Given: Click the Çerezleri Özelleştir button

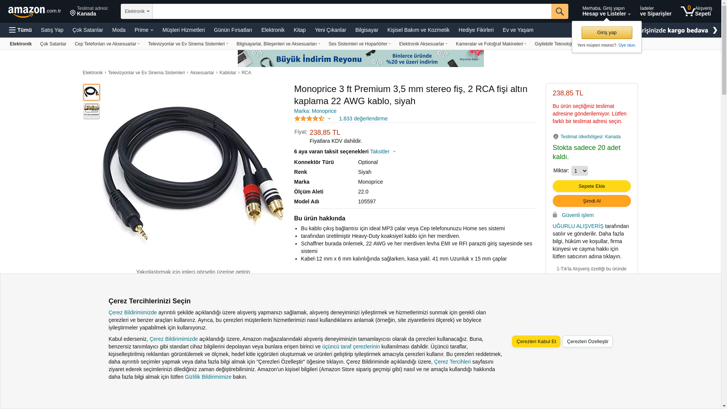Looking at the screenshot, I should tap(587, 341).
